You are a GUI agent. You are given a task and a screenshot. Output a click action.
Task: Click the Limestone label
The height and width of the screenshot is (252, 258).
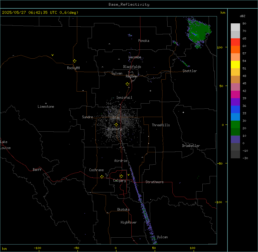[x=46, y=107]
